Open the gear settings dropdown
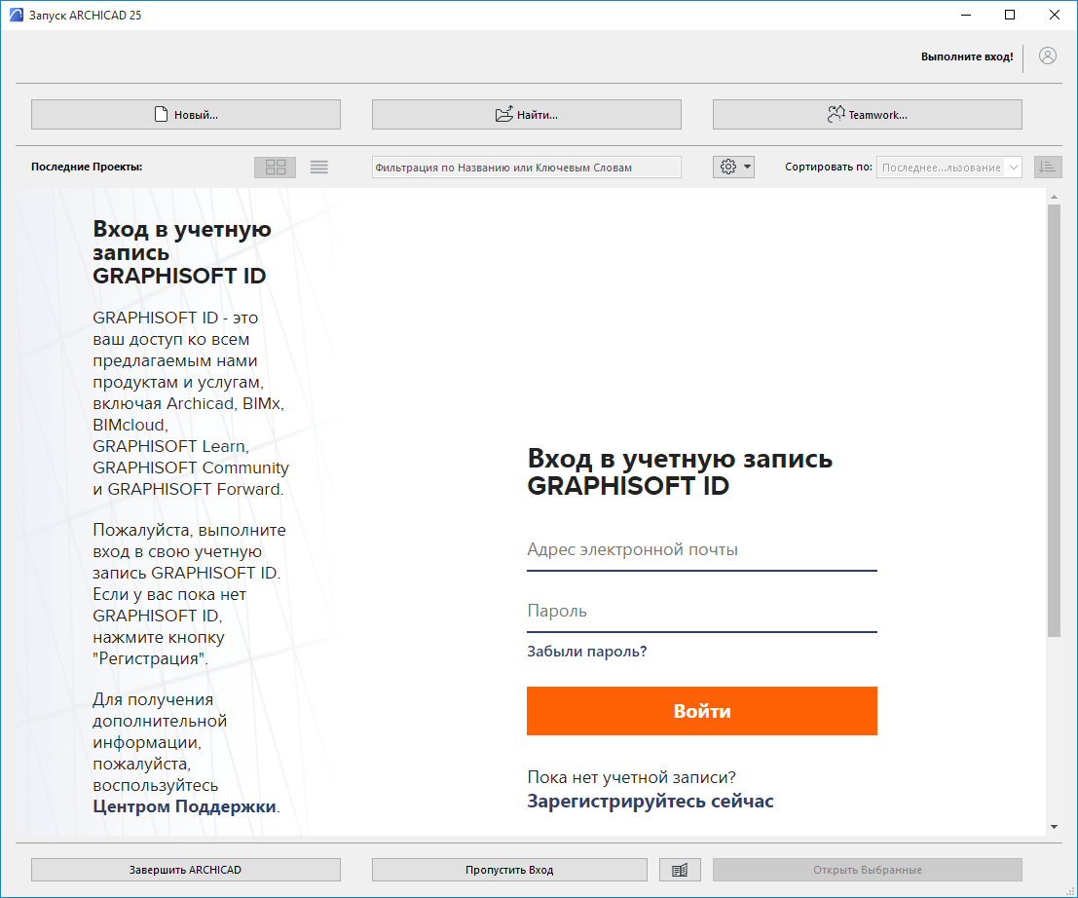 point(733,167)
